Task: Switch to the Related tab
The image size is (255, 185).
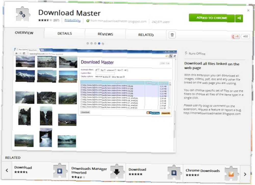Action: [146, 35]
